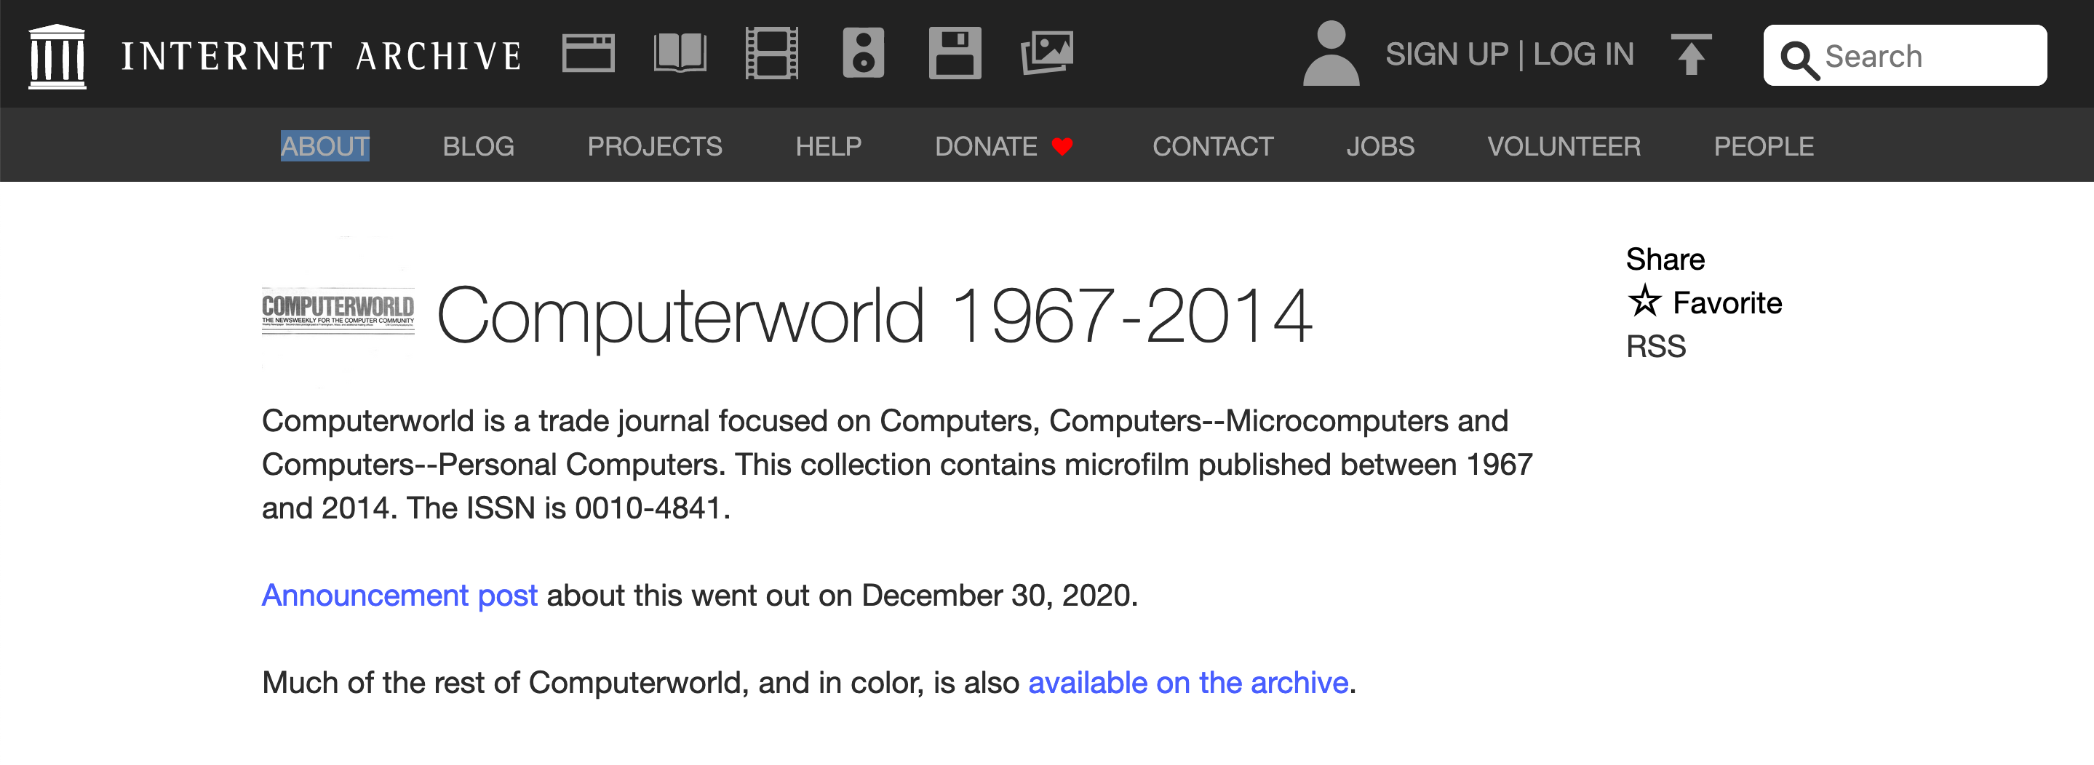Click the LOG IN link
Image resolution: width=2094 pixels, height=765 pixels.
coord(1583,55)
